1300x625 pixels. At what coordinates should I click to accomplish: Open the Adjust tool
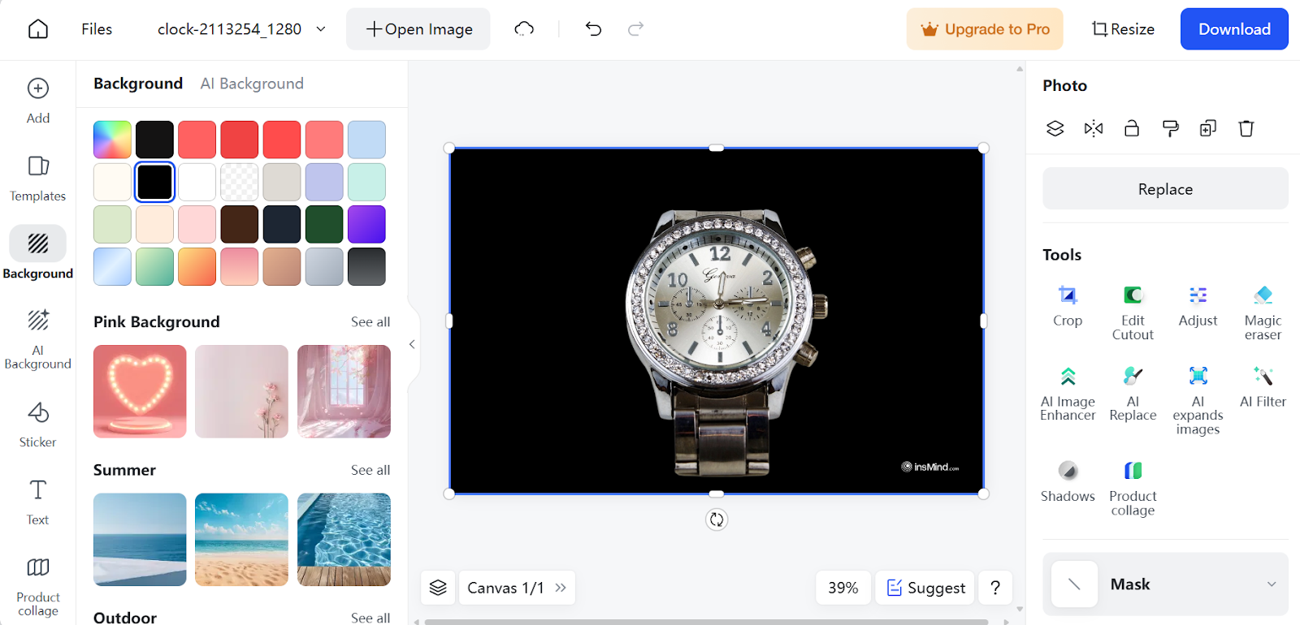click(x=1198, y=306)
